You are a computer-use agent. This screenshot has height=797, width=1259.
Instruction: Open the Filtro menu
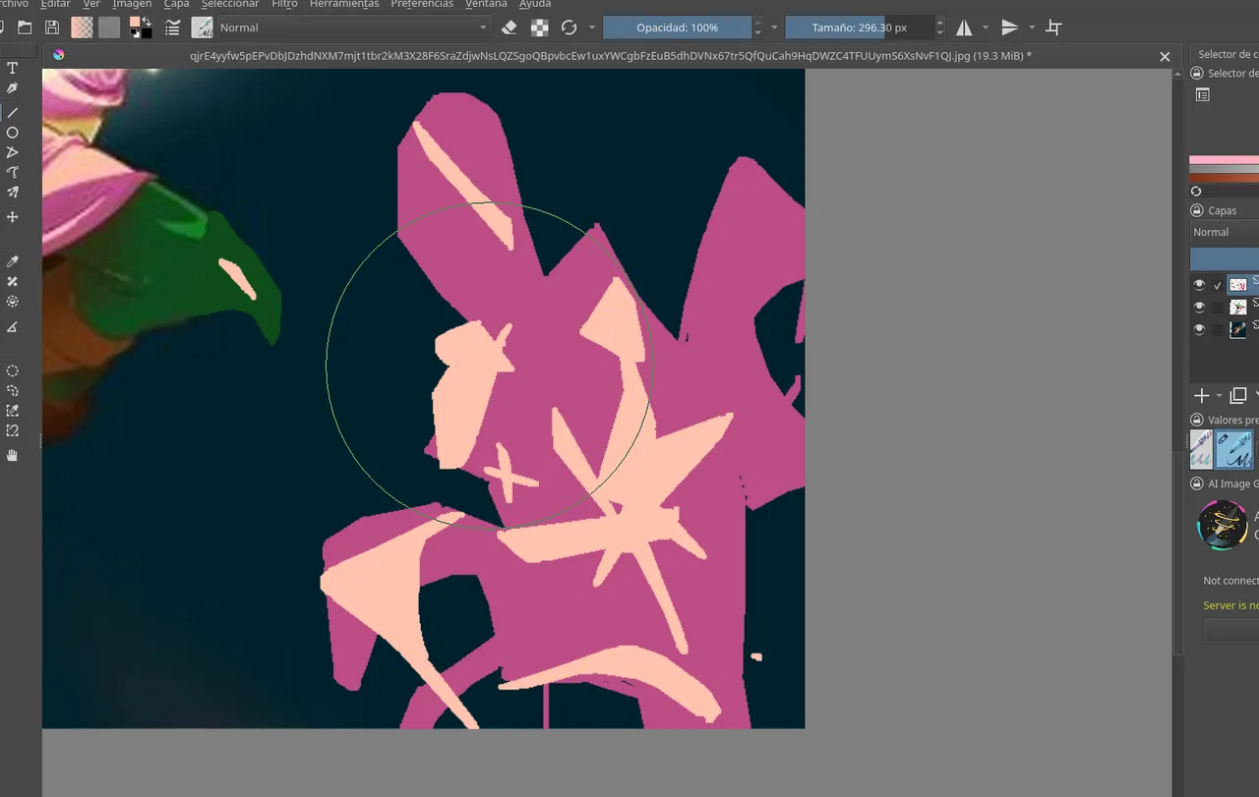tap(284, 4)
